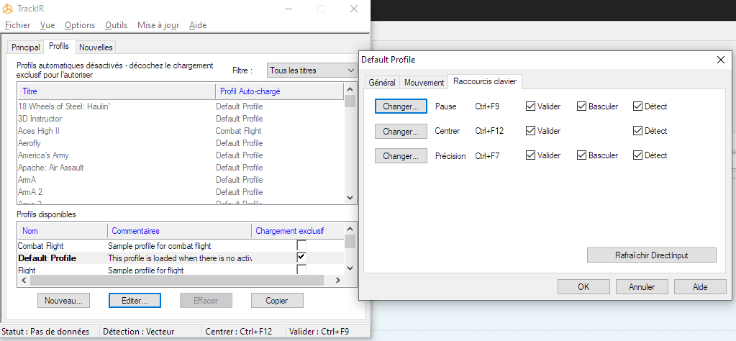Click Changer... button for Pause hotkey
The image size is (736, 341).
click(401, 106)
